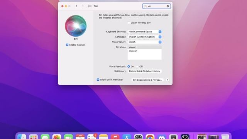Close the Siri preferences window
Viewport: 247px width, 139px height.
point(63,6)
